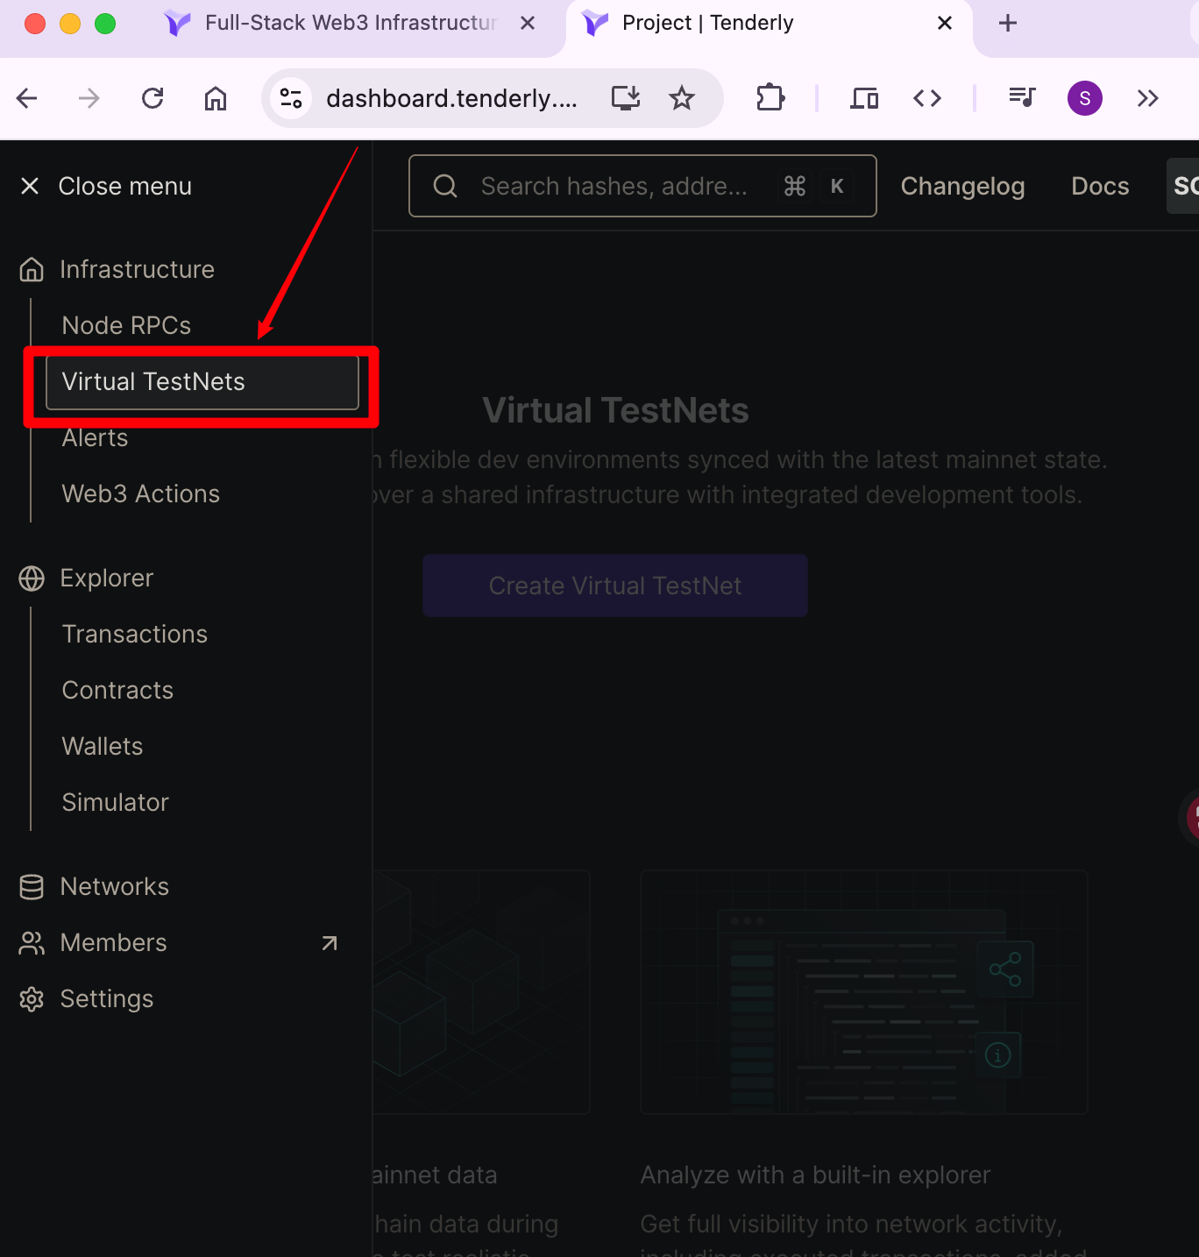1199x1257 pixels.
Task: Click the Virtual TestNets page heading
Action: (615, 410)
